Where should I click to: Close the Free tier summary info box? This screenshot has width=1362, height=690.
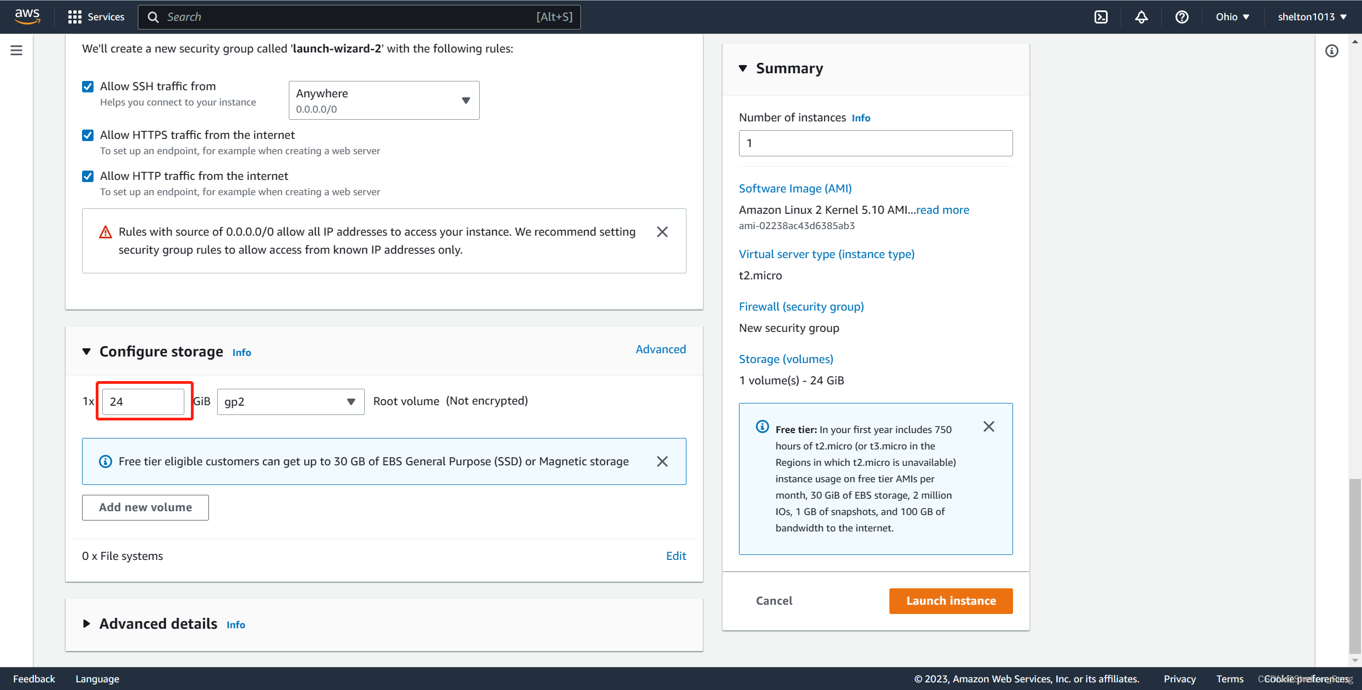[x=989, y=426]
